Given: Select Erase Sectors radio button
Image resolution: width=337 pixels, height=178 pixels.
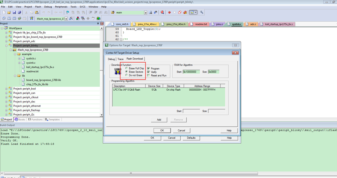Looking at the screenshot, I should pos(126,71).
